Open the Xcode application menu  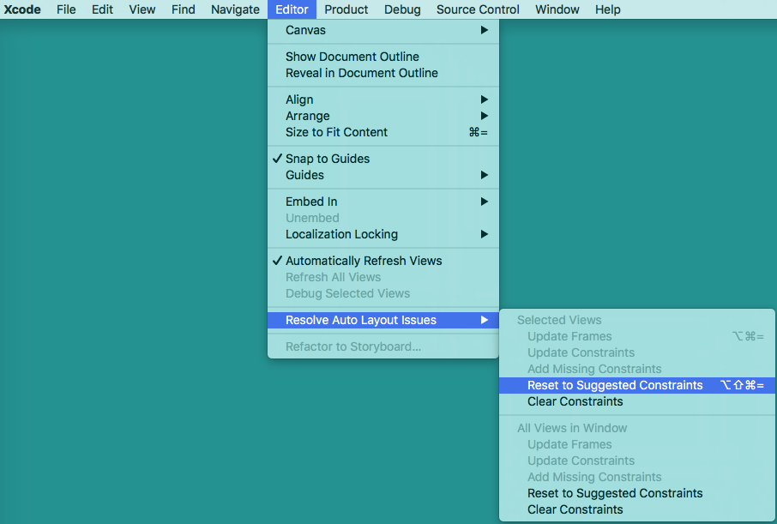pyautogui.click(x=22, y=9)
